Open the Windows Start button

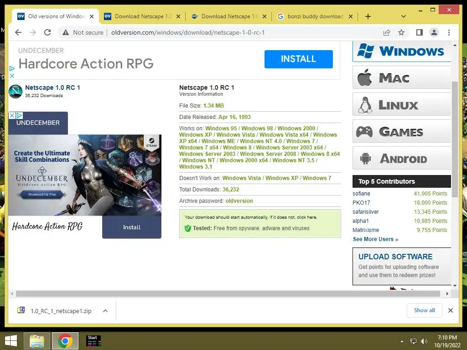(x=11, y=341)
